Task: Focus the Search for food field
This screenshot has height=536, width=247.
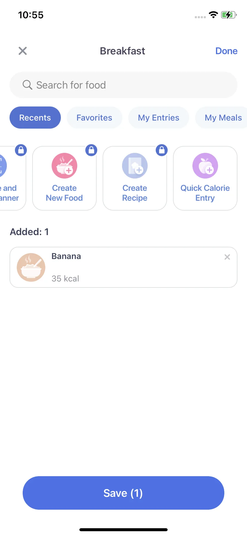Action: point(123,85)
